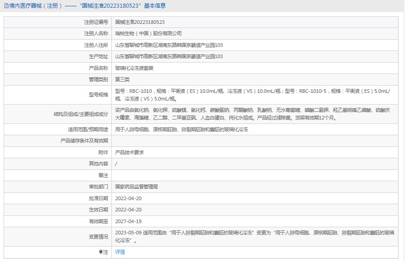Click the product name 玻璃化冷冻液套装
This screenshot has height=261, width=405.
coord(134,68)
